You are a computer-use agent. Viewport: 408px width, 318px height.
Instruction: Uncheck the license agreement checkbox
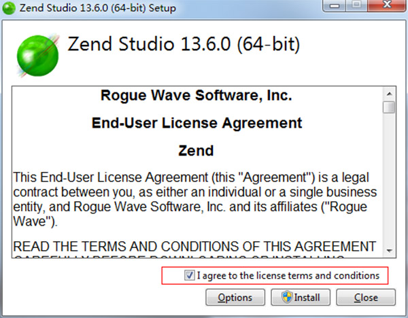pos(188,275)
